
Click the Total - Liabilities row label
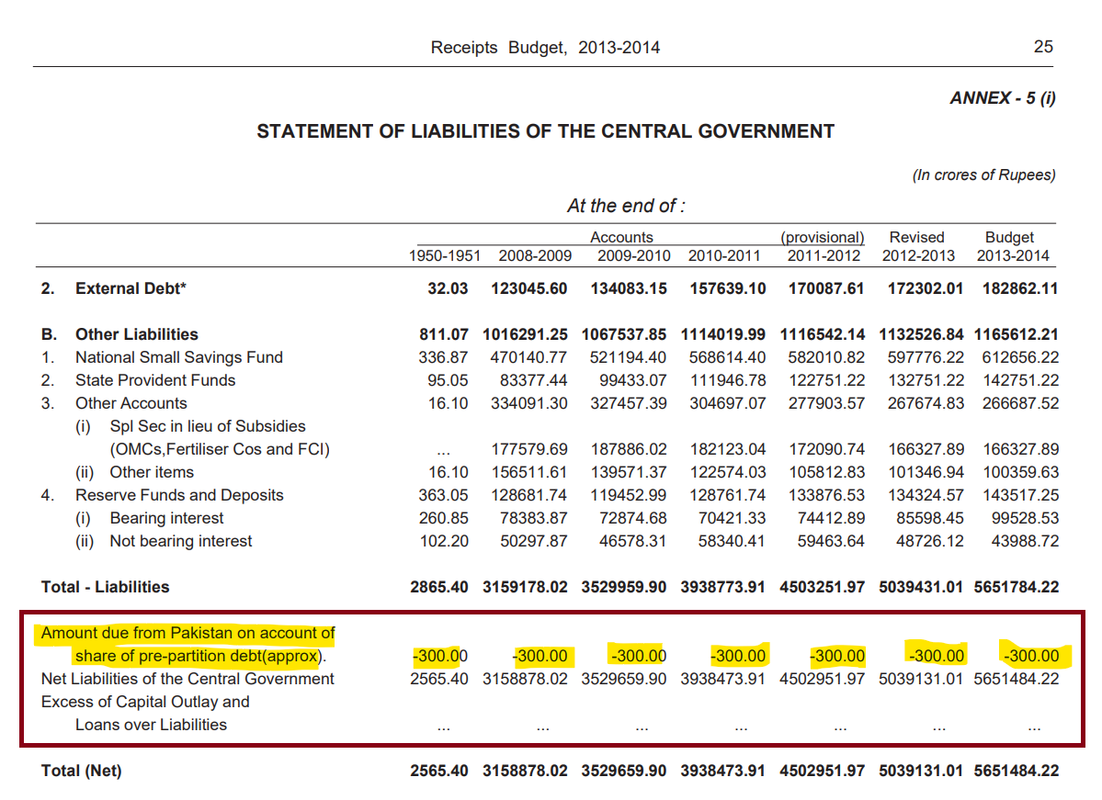tap(106, 587)
